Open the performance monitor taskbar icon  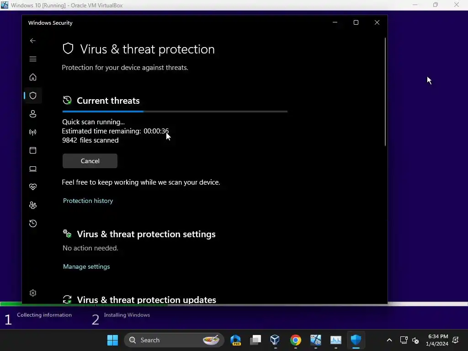click(336, 340)
